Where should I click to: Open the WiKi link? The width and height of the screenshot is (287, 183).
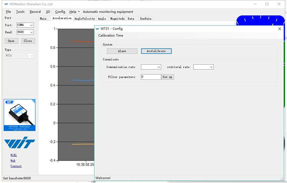[x=14, y=155]
